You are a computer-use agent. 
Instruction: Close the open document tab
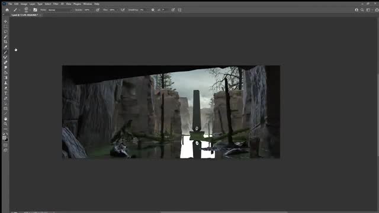click(40, 15)
